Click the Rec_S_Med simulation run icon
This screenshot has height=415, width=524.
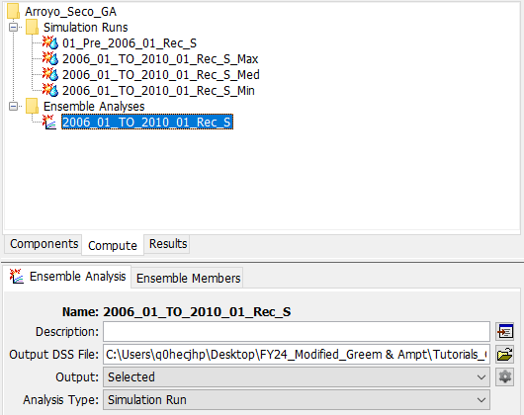coord(50,74)
